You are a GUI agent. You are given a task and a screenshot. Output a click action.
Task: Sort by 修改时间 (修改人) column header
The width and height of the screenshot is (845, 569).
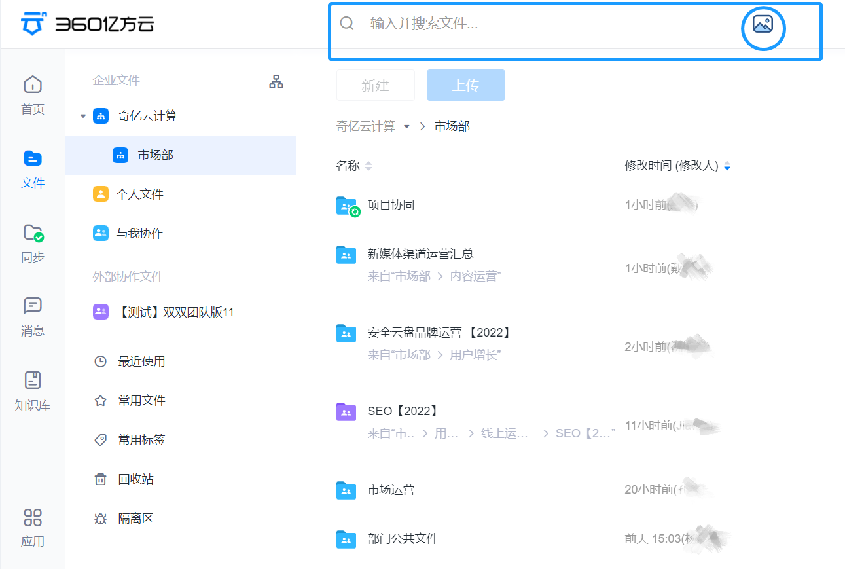tap(677, 166)
